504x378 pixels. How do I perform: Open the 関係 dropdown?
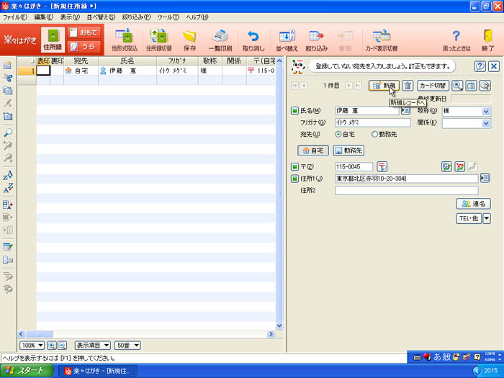click(x=486, y=123)
